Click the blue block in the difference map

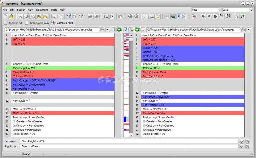[125, 119]
